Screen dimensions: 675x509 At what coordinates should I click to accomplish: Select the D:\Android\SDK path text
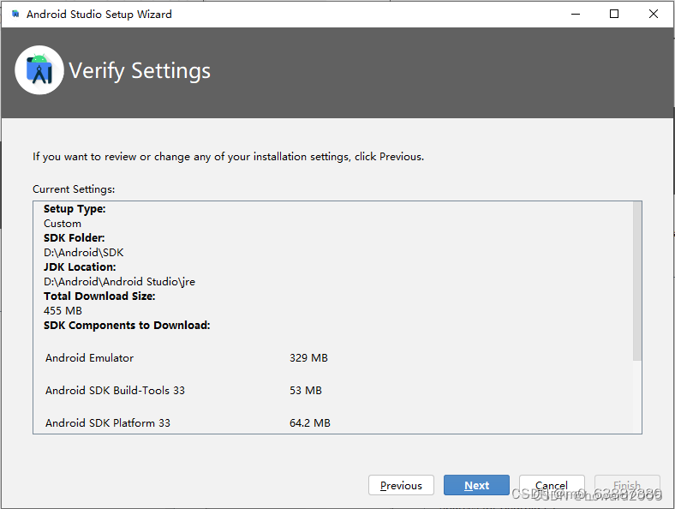click(x=83, y=253)
